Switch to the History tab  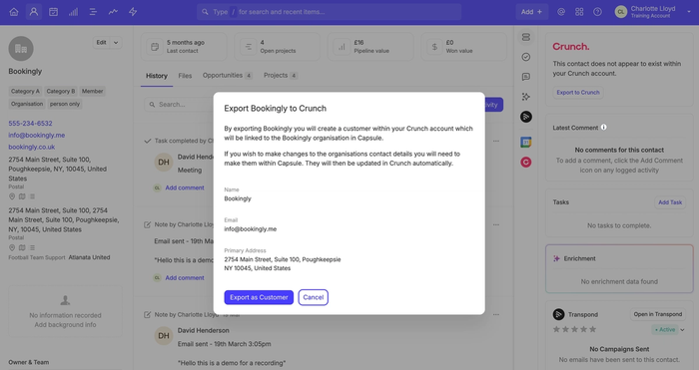(x=157, y=76)
